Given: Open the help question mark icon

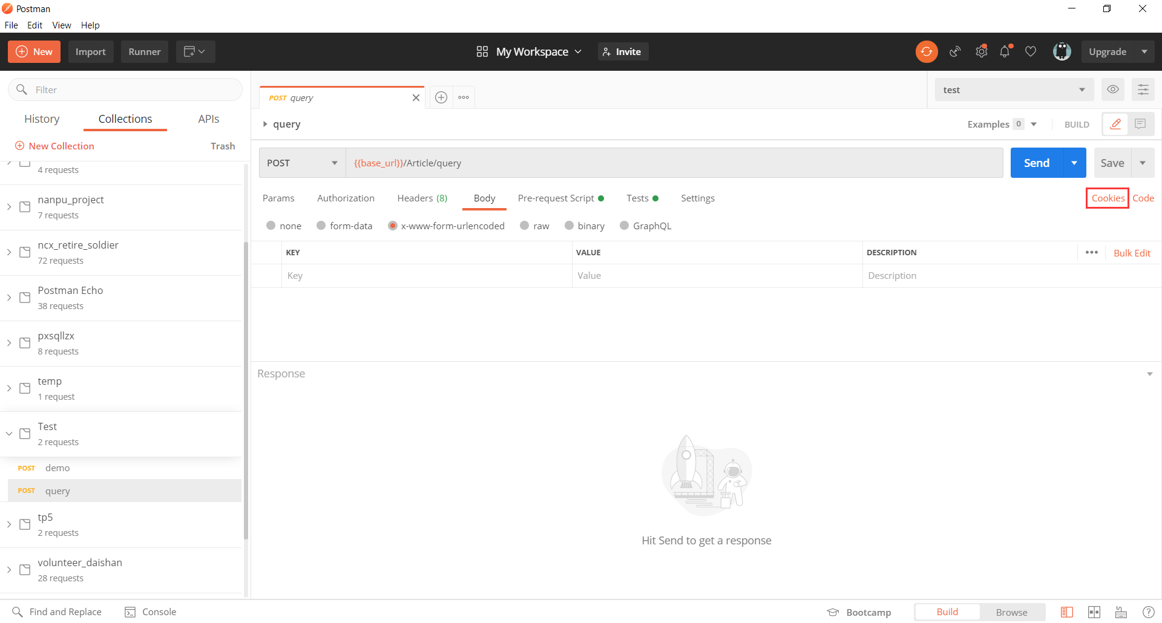Looking at the screenshot, I should 1148,612.
